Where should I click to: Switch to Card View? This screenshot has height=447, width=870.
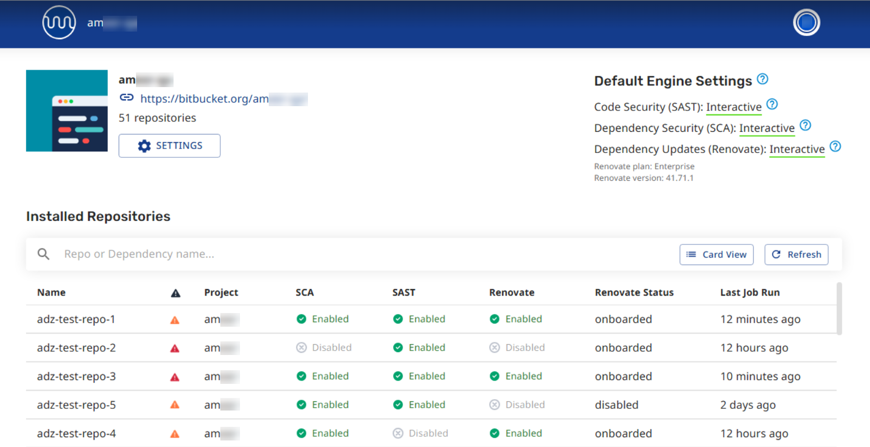[x=716, y=255]
